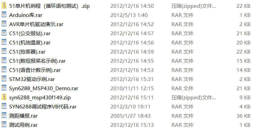Image resolution: width=269 pixels, height=139 pixels.
Task: Click the zip icon for syn6288_msp430f149.zip
Action: (4, 97)
